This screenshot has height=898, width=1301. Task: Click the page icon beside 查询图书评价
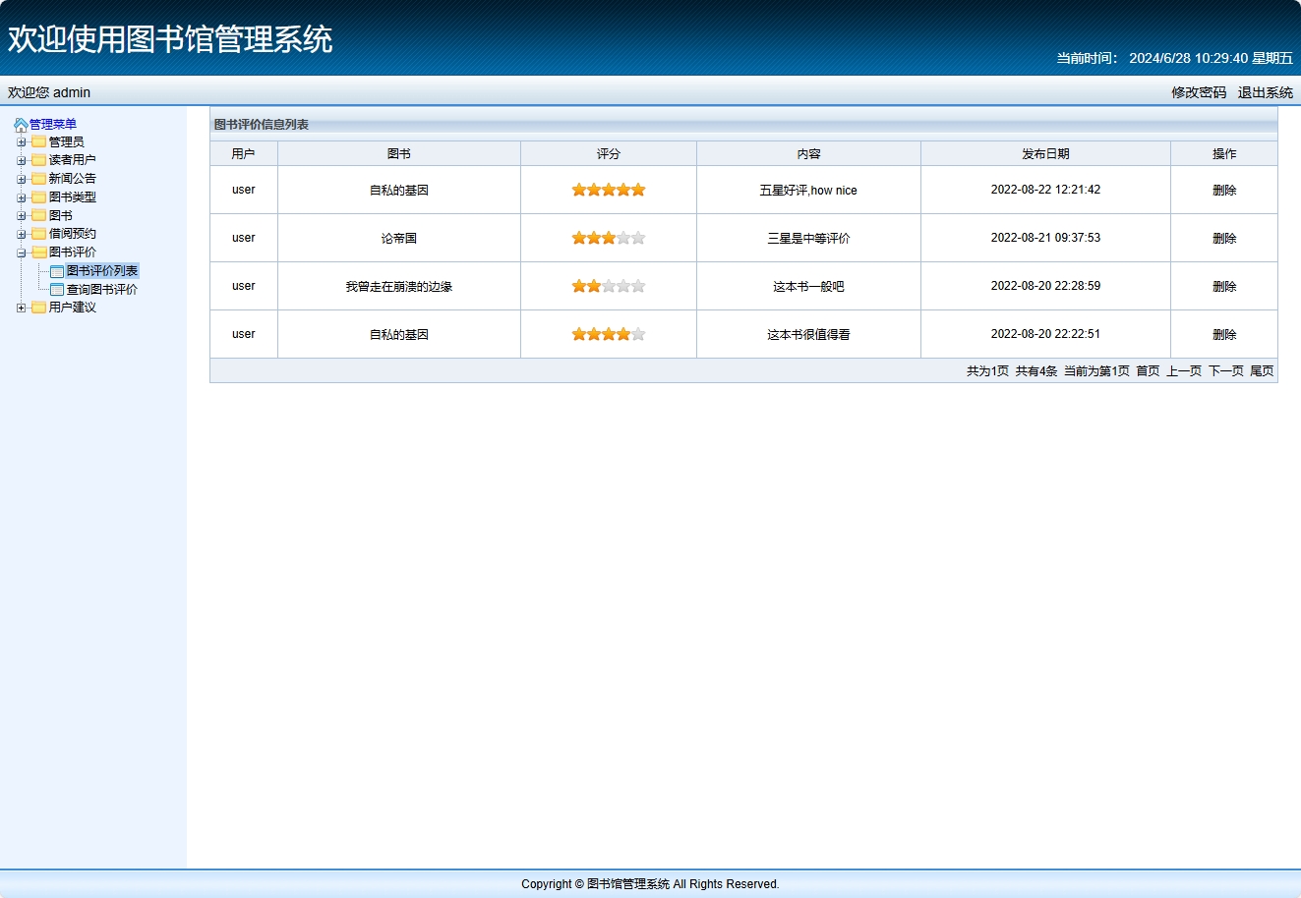click(x=57, y=289)
